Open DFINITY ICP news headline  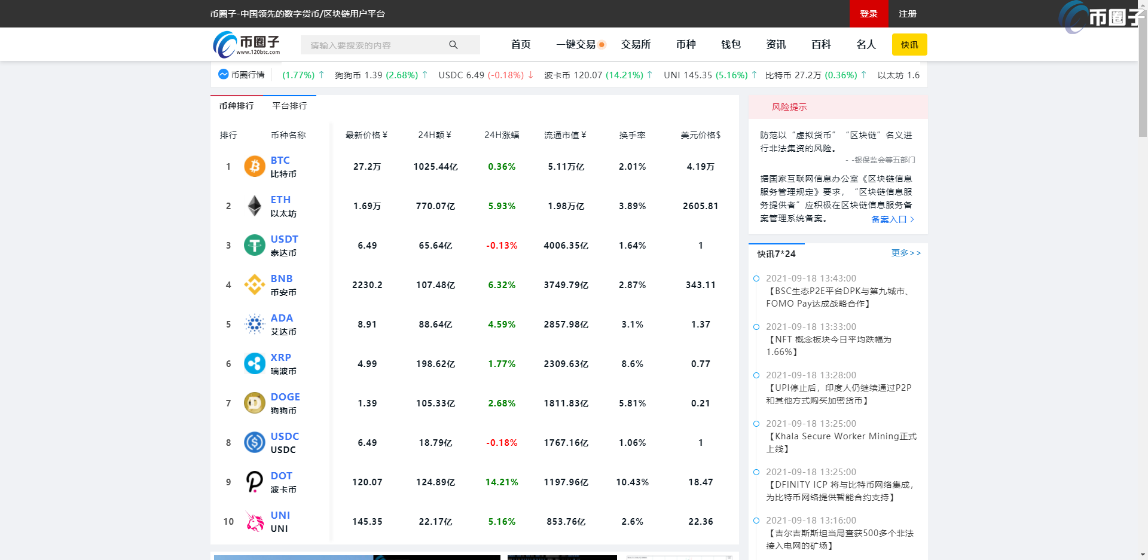840,491
